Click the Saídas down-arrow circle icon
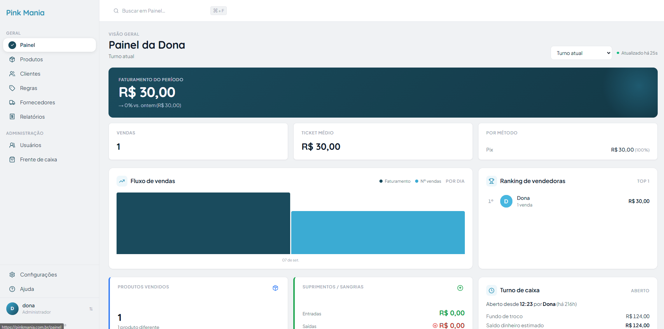This screenshot has width=664, height=329. (435, 325)
